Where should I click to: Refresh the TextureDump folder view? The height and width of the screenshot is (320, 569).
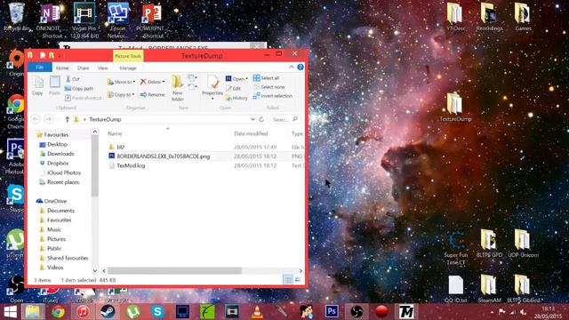[261, 119]
